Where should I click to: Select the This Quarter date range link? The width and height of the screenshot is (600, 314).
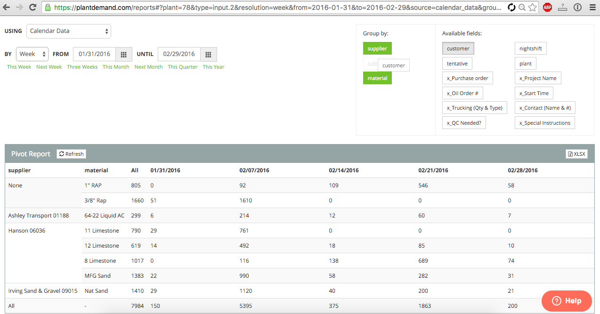tap(183, 67)
